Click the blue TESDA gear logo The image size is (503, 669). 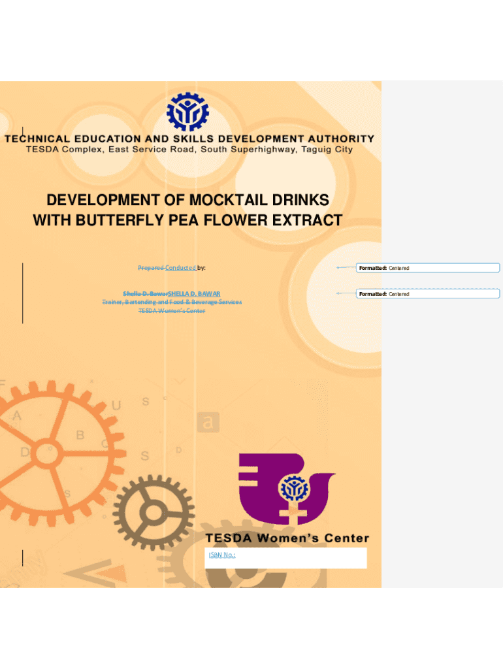point(188,112)
